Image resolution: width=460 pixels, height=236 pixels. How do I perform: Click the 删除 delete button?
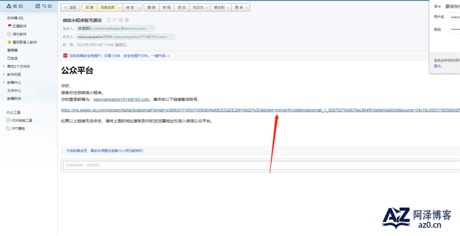tap(152, 8)
